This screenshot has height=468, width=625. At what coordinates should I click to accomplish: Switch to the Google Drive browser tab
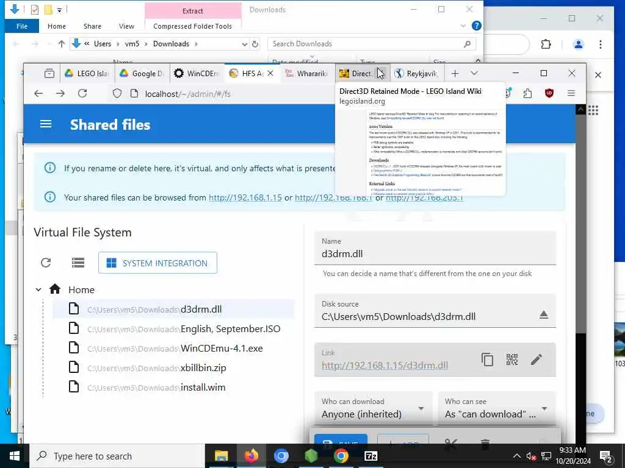pos(142,73)
